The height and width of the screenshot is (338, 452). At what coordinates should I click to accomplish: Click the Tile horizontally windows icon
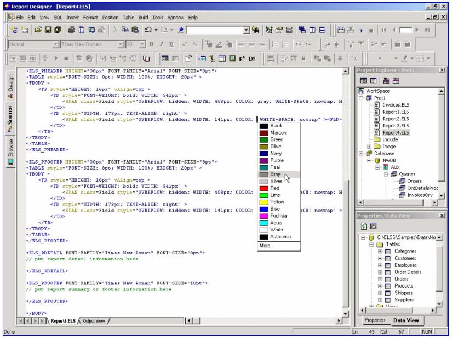322,30
